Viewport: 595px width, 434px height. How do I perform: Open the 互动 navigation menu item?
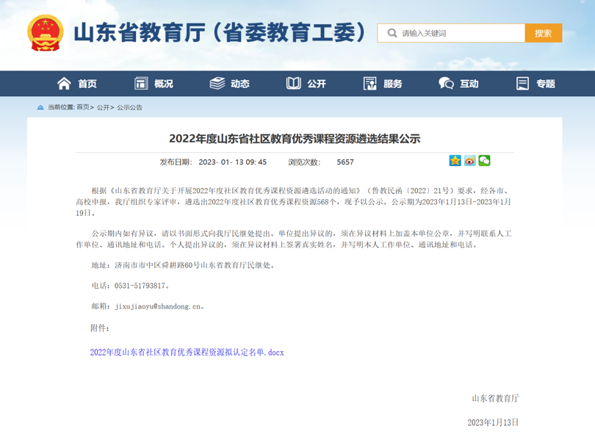tap(469, 84)
